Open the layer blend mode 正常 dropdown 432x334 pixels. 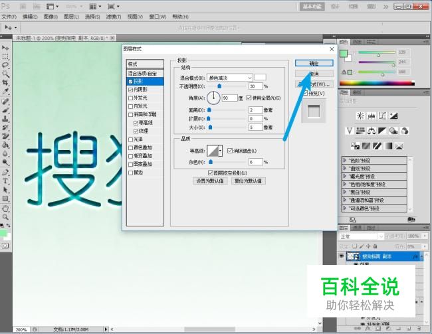[362, 236]
